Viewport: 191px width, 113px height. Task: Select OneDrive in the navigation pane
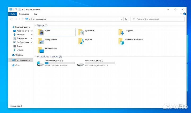tap(19, 55)
